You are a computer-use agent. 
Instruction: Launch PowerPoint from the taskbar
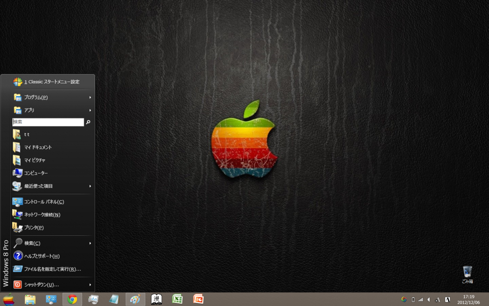(198, 299)
